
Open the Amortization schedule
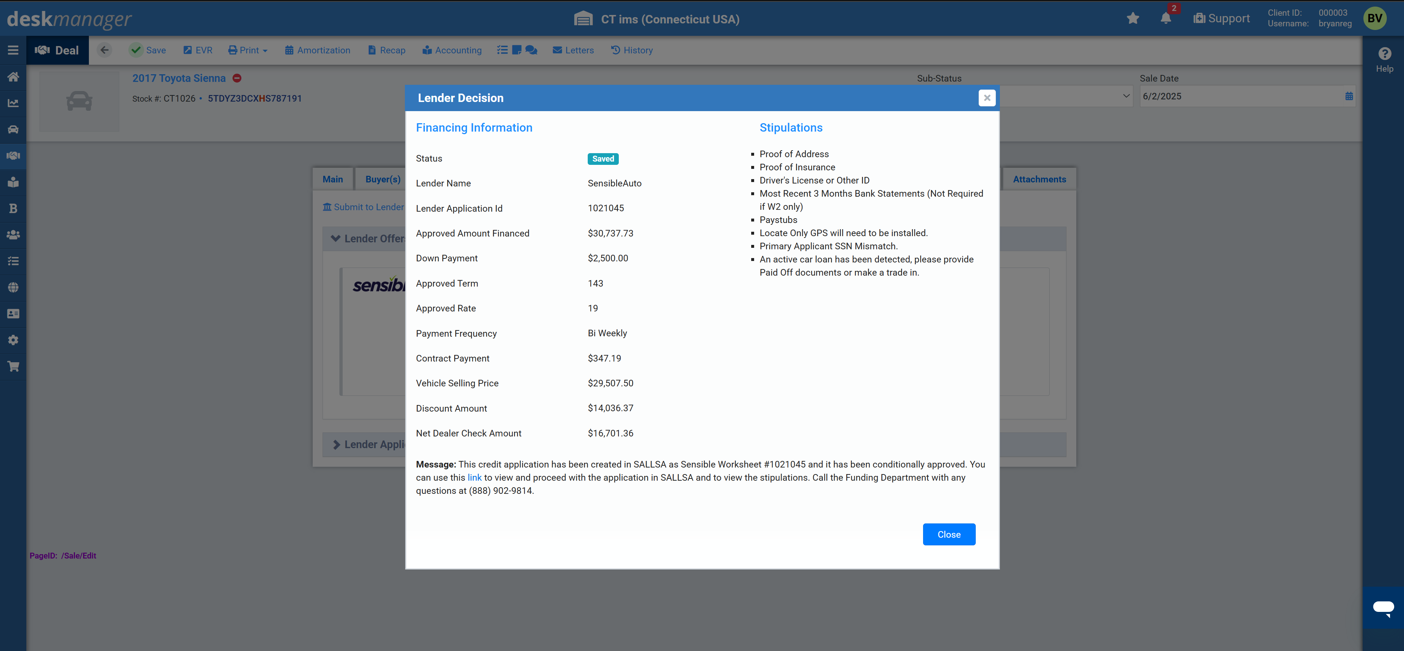[317, 50]
